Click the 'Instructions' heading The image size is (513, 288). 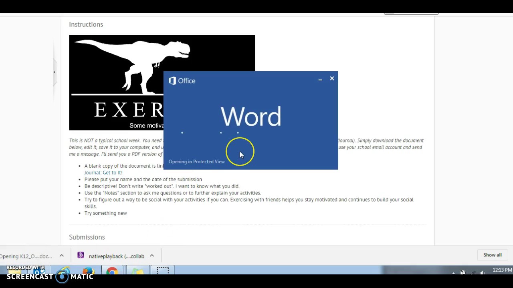click(x=86, y=24)
